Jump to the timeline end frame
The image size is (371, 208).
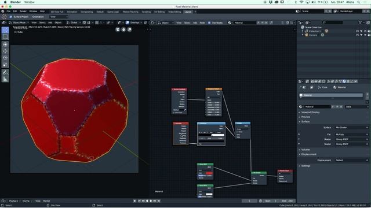159,201
